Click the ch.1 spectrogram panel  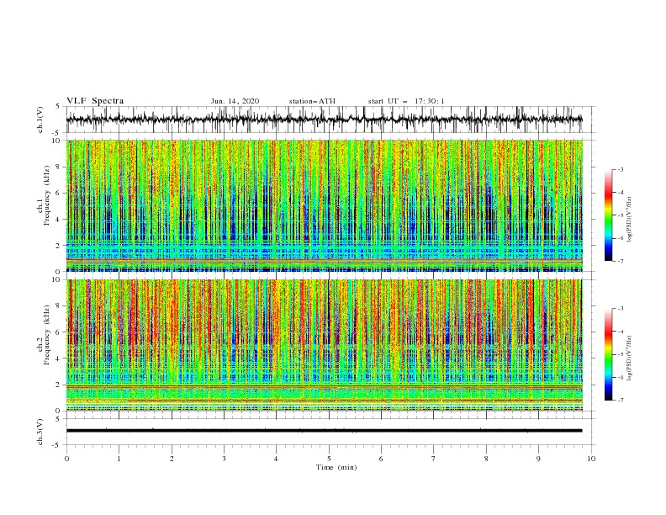(x=325, y=205)
